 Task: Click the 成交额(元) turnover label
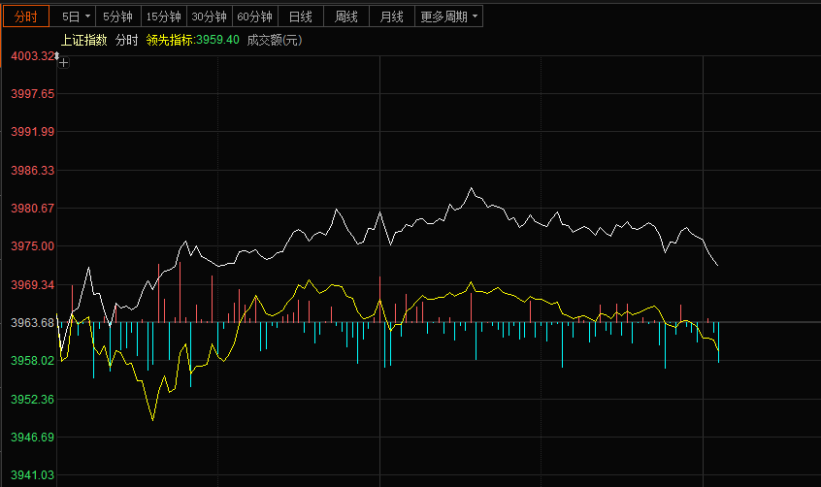(x=275, y=40)
